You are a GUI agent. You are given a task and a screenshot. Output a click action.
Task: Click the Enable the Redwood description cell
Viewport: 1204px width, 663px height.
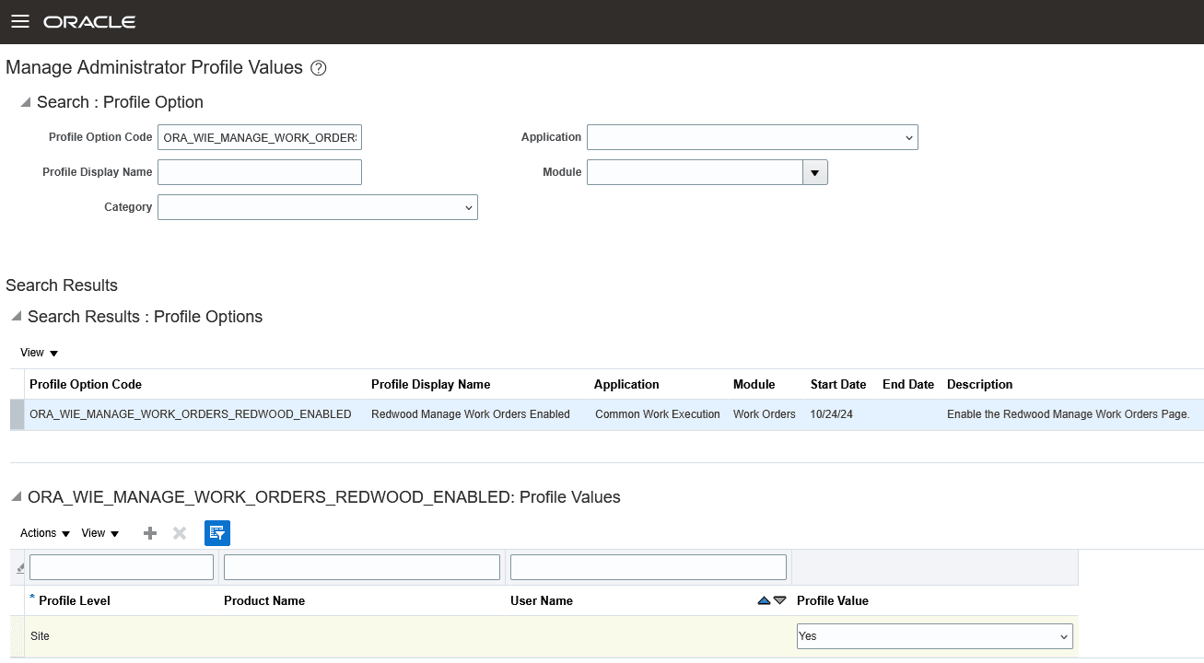[x=1069, y=414]
